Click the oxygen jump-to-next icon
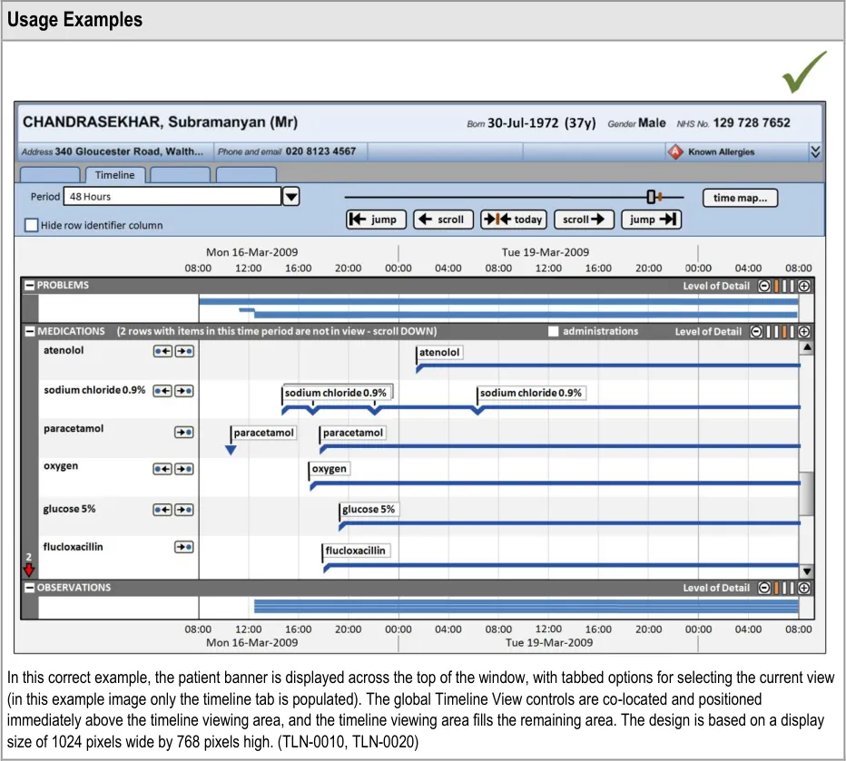The width and height of the screenshot is (846, 761). [184, 469]
